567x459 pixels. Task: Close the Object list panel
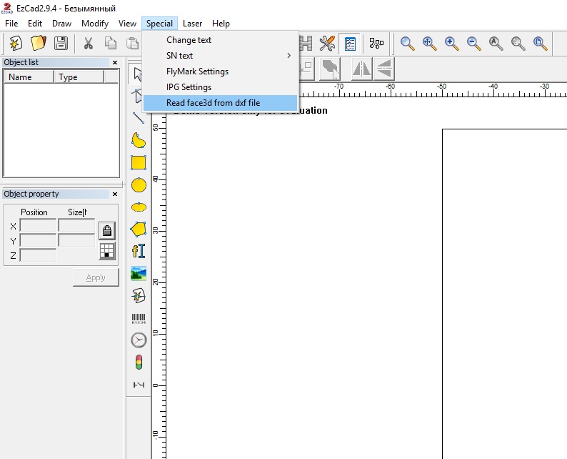(115, 63)
